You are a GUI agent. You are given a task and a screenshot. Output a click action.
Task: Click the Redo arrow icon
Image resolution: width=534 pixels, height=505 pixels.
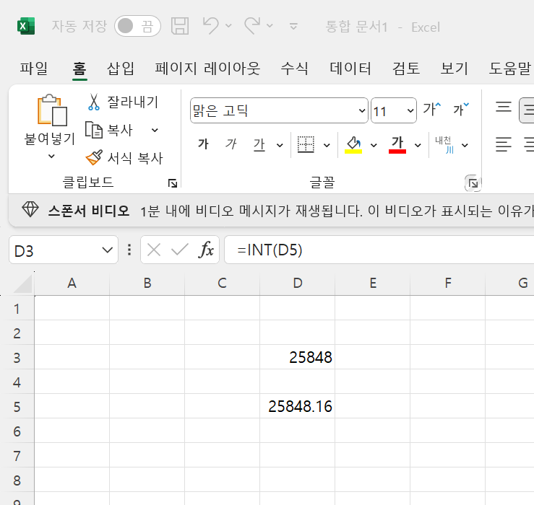[x=252, y=26]
